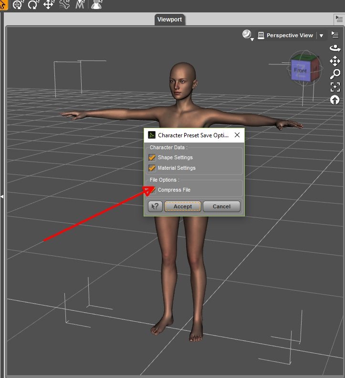345x378 pixels.
Task: Click the DAZ icon in the dialog title bar
Action: click(x=152, y=135)
